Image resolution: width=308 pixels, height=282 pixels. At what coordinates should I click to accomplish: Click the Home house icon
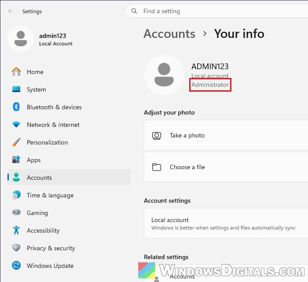(x=16, y=71)
